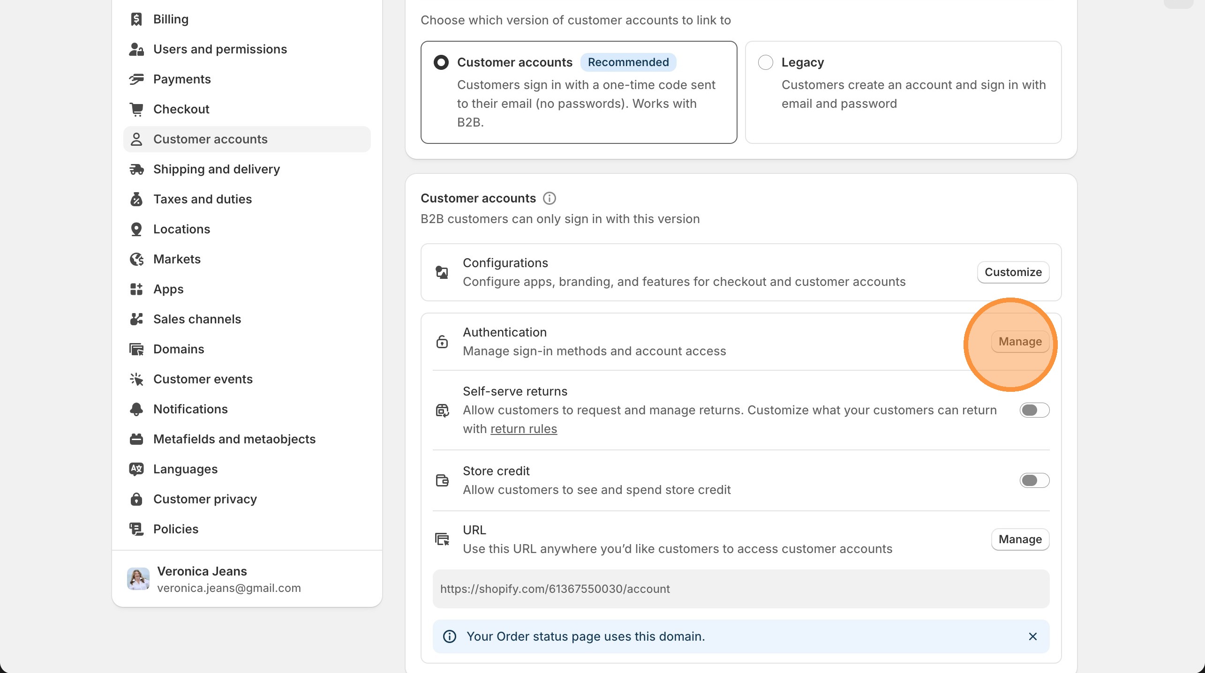The image size is (1205, 673).
Task: Open the return rules link
Action: tap(523, 428)
